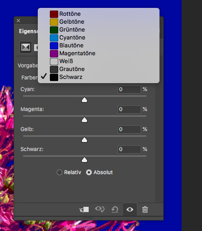Click the Cyan percentage input field
This screenshot has height=231, width=202.
129,89
